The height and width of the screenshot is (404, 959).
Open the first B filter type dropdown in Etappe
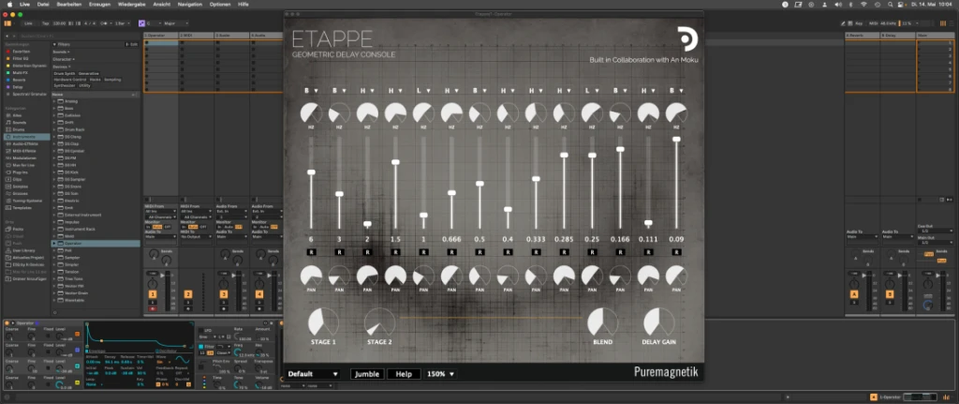coord(311,91)
